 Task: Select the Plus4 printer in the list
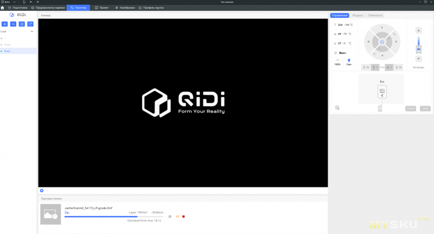click(18, 51)
